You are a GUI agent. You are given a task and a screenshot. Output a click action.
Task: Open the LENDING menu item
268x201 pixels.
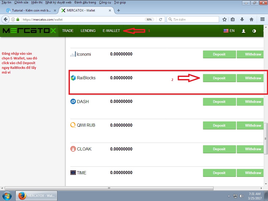88,31
